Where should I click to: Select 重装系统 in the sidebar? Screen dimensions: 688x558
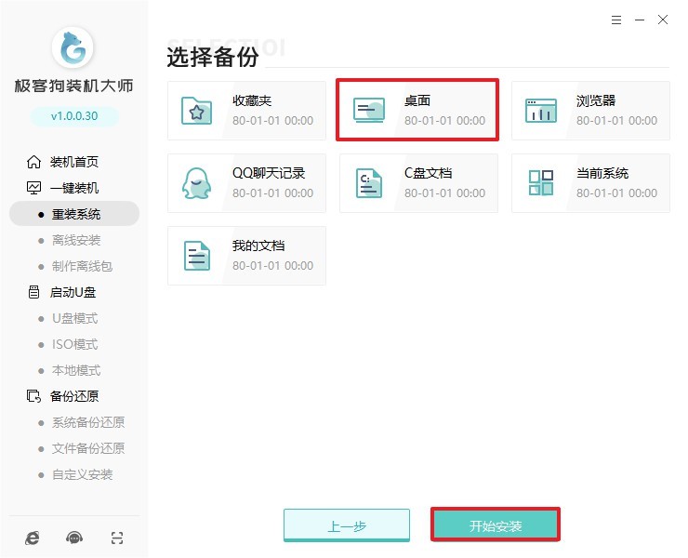click(x=74, y=214)
